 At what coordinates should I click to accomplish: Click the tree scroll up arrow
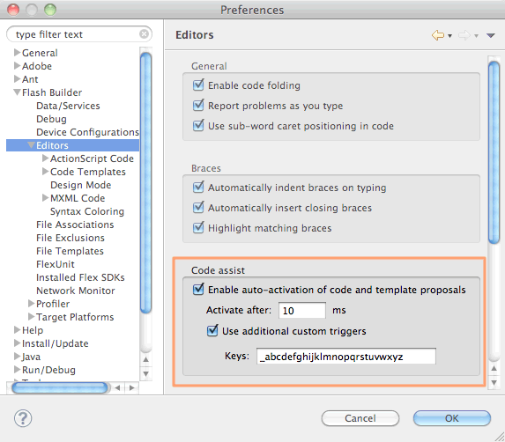(x=146, y=359)
